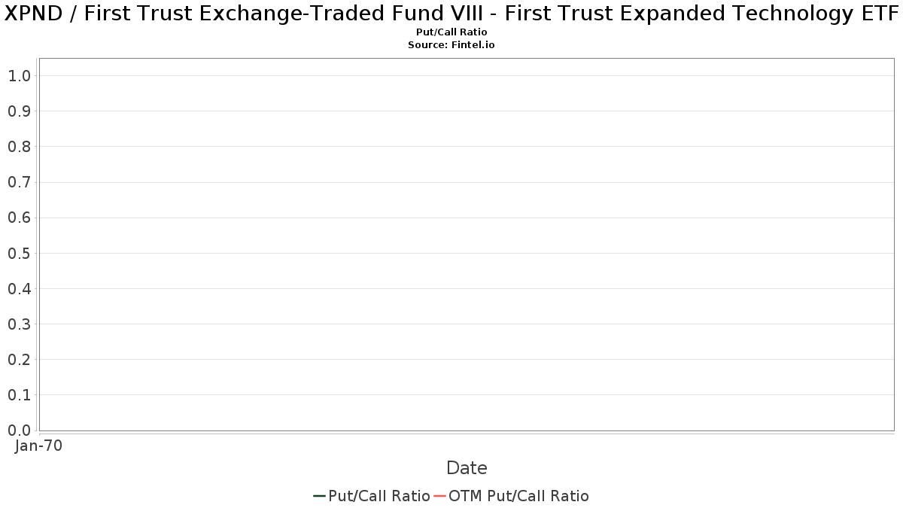Click the 0.2 y-axis label

(20, 360)
